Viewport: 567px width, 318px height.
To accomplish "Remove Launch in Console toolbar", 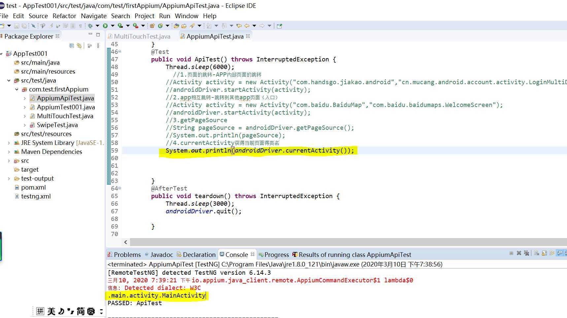I will pyautogui.click(x=519, y=253).
